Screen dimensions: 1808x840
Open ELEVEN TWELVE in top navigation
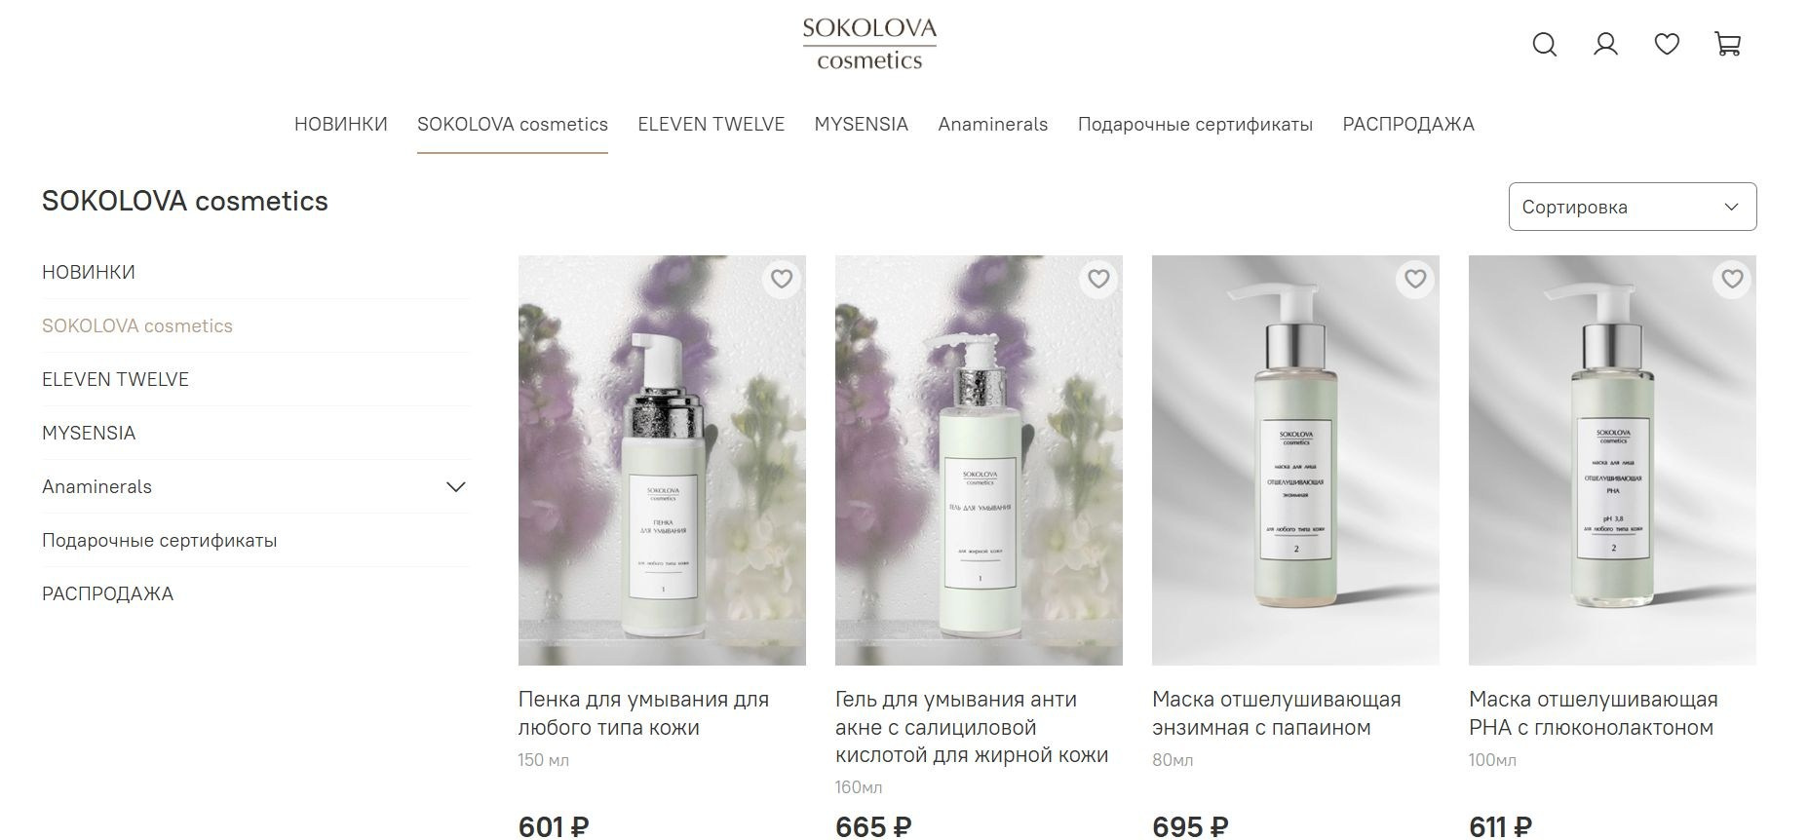pos(711,124)
